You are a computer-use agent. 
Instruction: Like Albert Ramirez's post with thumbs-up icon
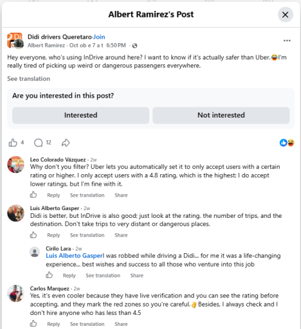click(x=13, y=143)
